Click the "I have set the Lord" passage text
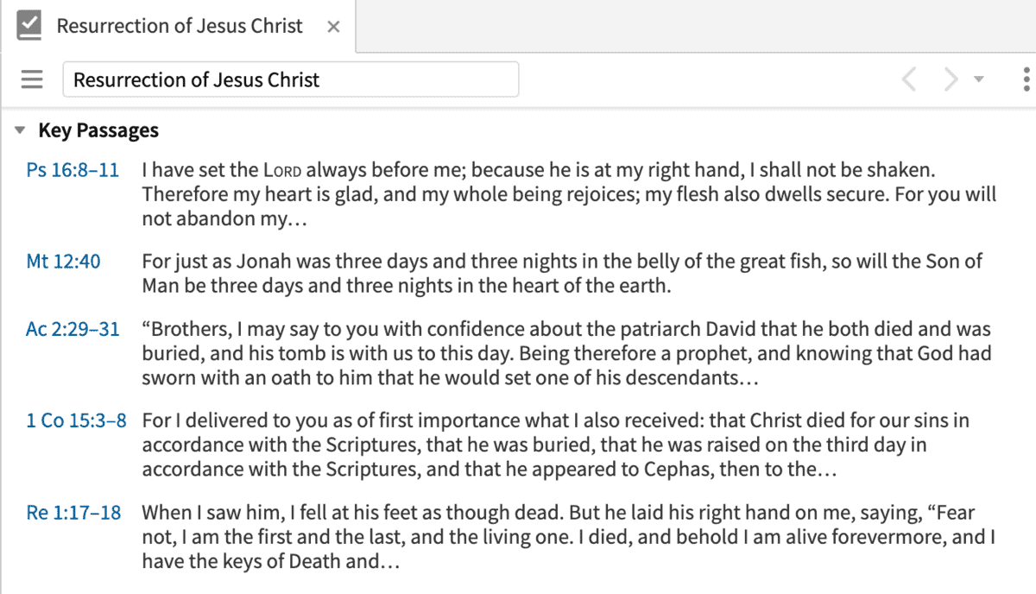The width and height of the screenshot is (1036, 594). tap(568, 194)
